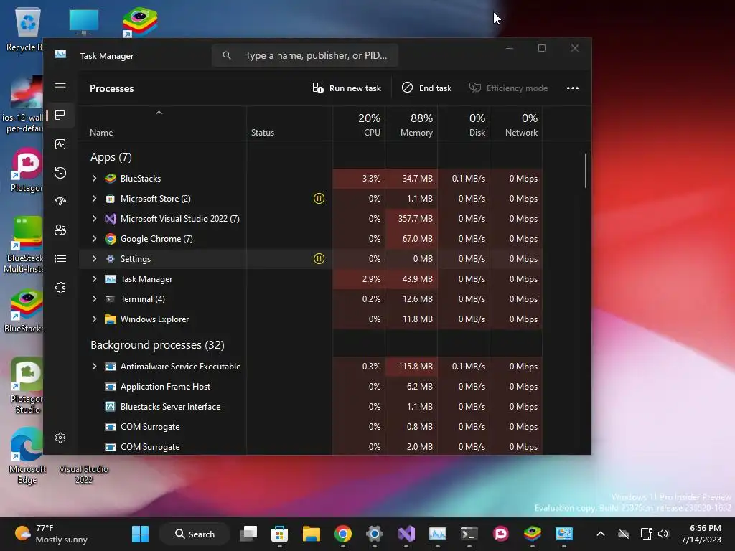Open Settings from the taskbar
The height and width of the screenshot is (551, 735).
click(375, 534)
